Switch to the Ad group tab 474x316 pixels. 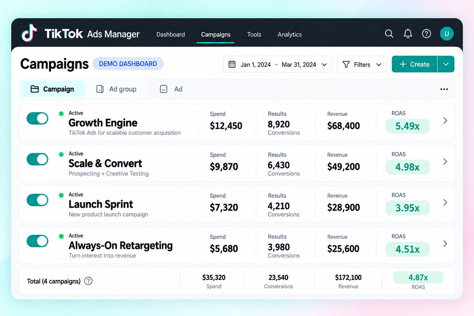117,89
